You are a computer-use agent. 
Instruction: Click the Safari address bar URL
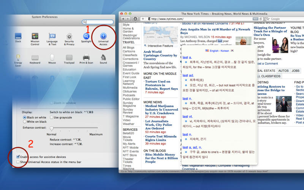coord(167,19)
